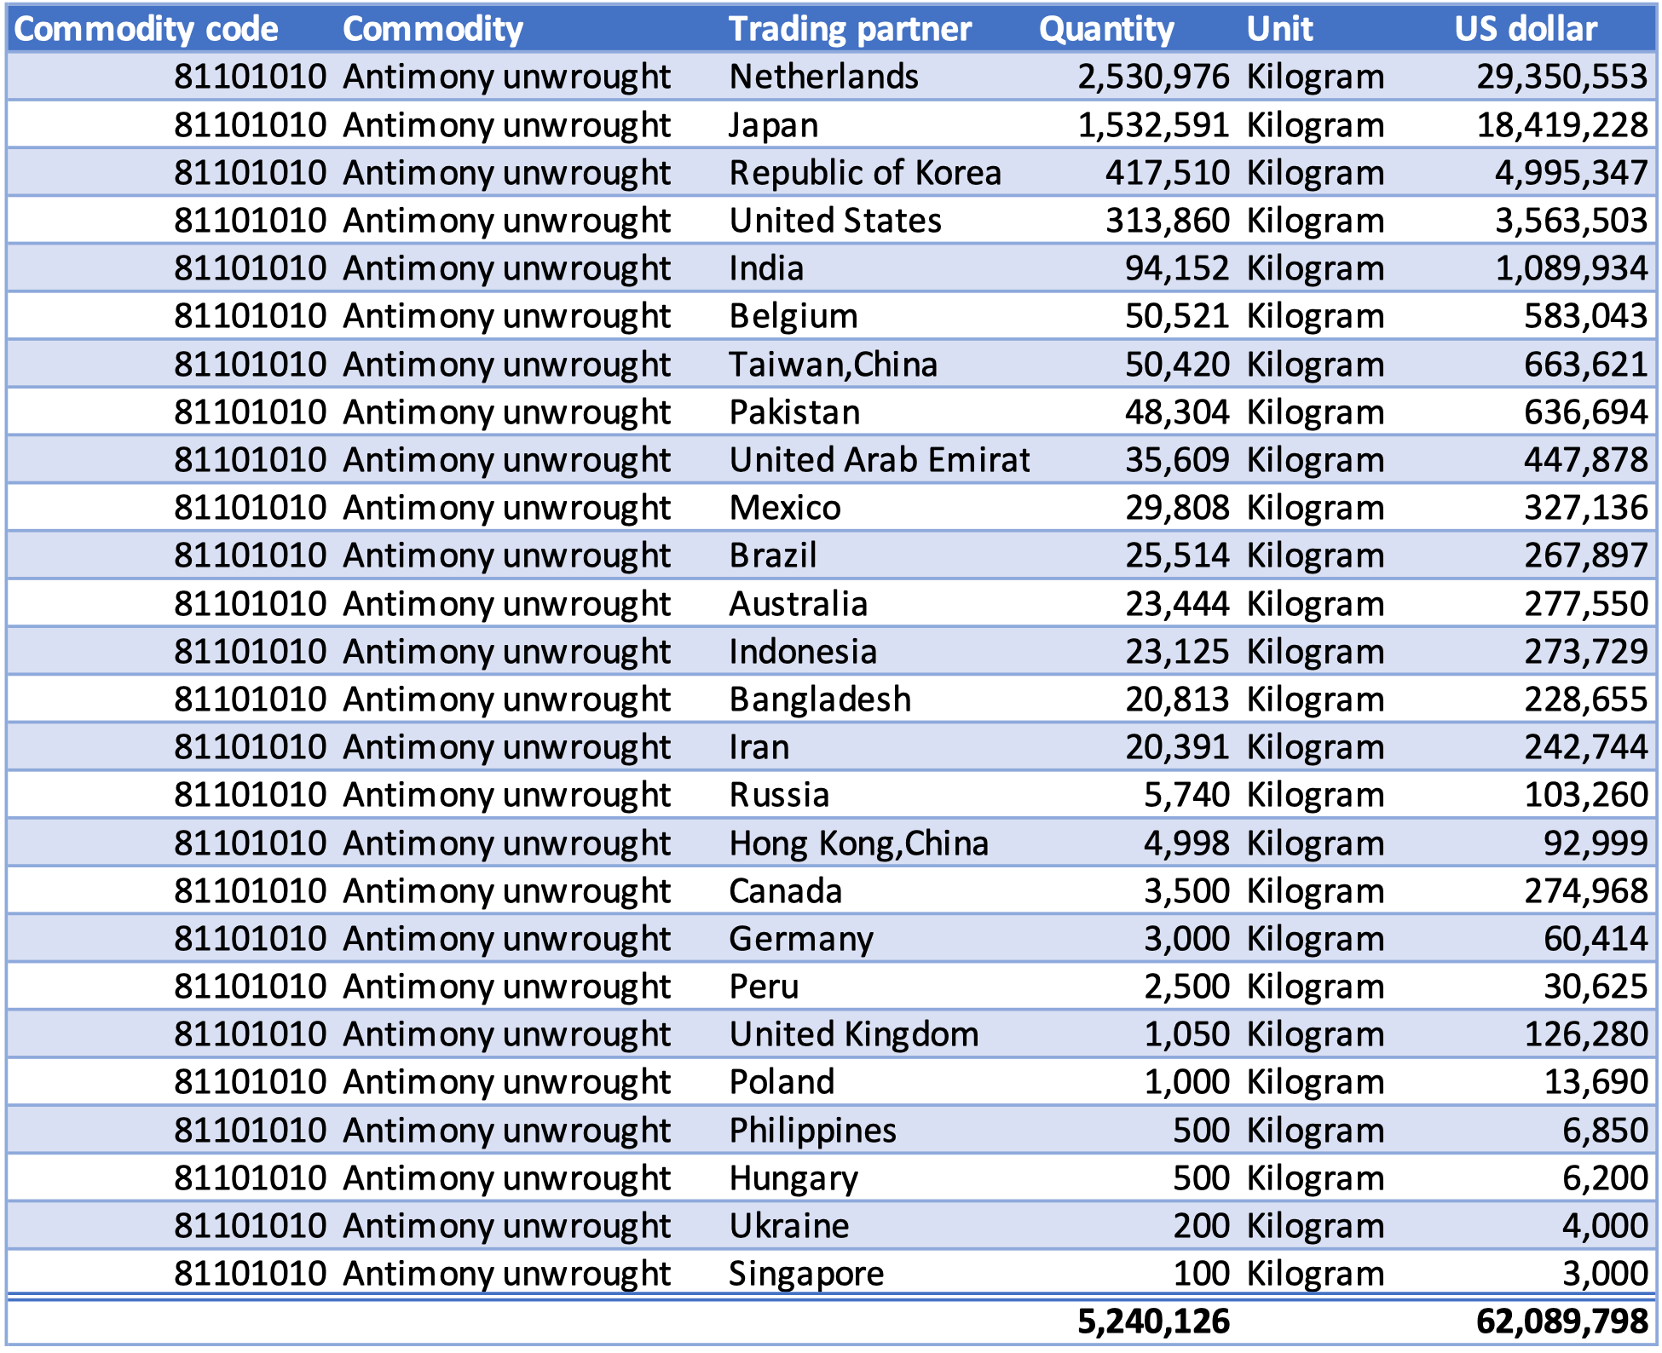Select the Philippines trading partner cell
The width and height of the screenshot is (1662, 1353).
pos(812,1131)
